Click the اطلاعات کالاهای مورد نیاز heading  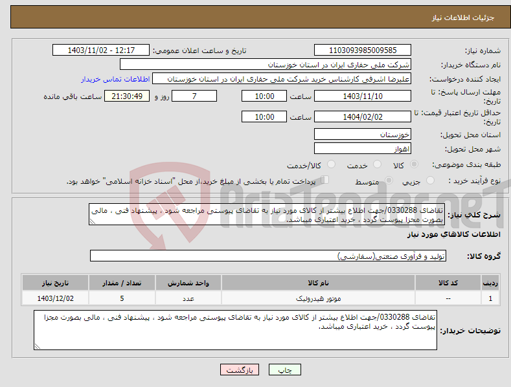click(453, 234)
